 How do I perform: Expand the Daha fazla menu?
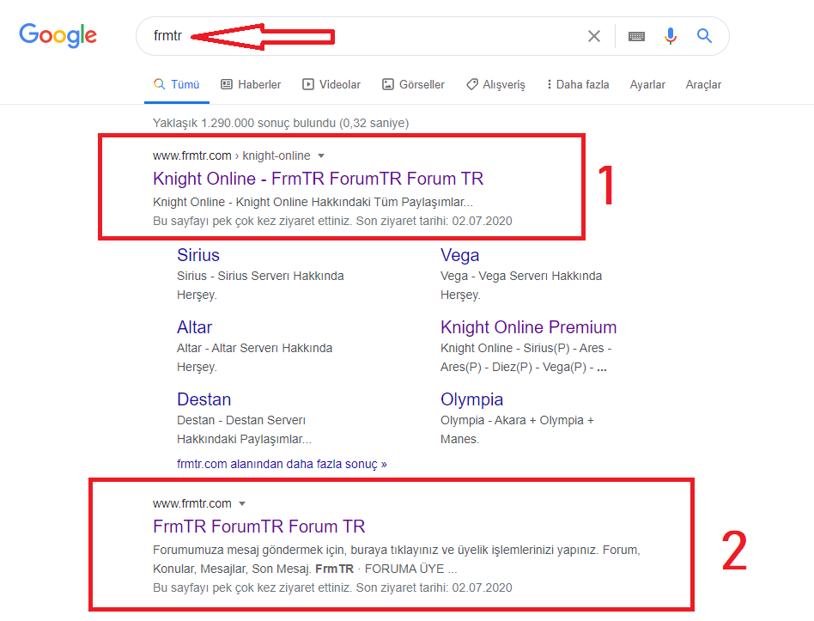tap(577, 85)
